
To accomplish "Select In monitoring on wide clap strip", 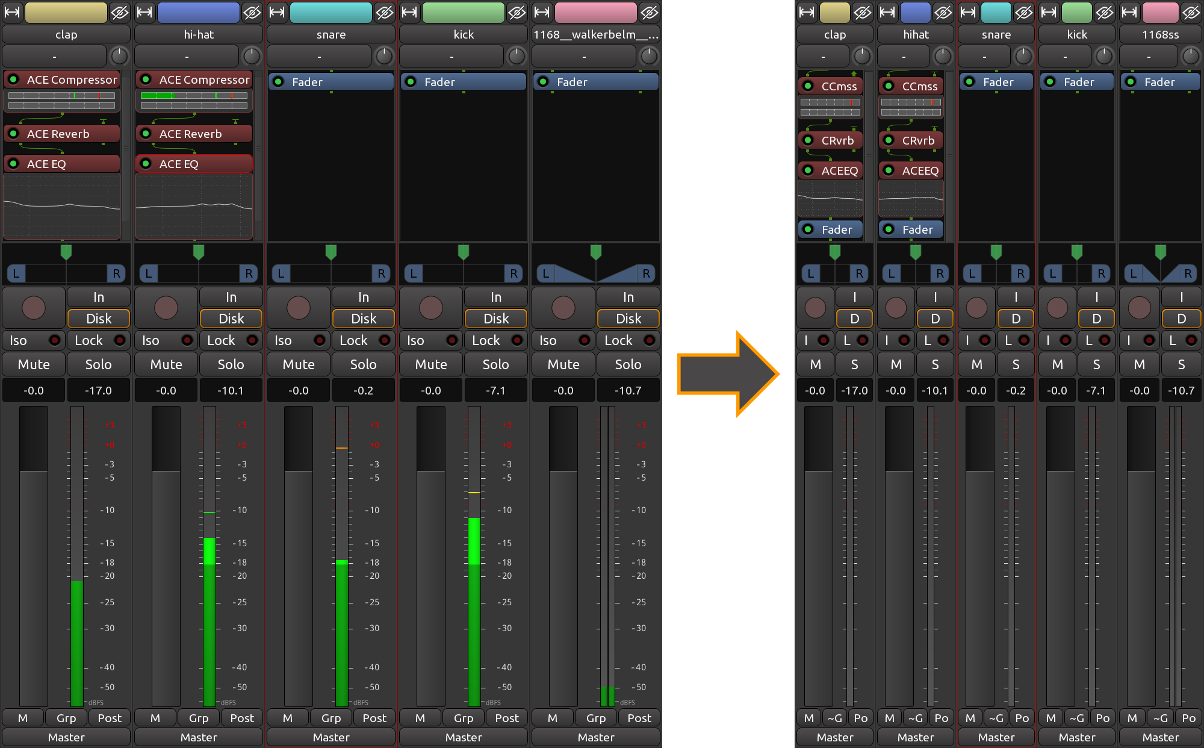I will 99,297.
